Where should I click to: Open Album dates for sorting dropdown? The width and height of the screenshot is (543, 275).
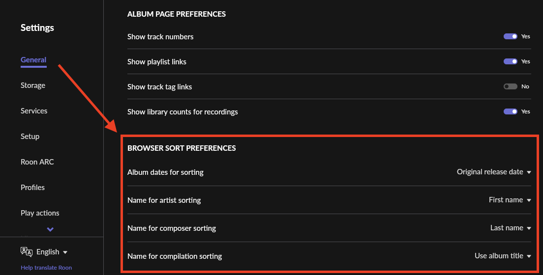tap(493, 172)
